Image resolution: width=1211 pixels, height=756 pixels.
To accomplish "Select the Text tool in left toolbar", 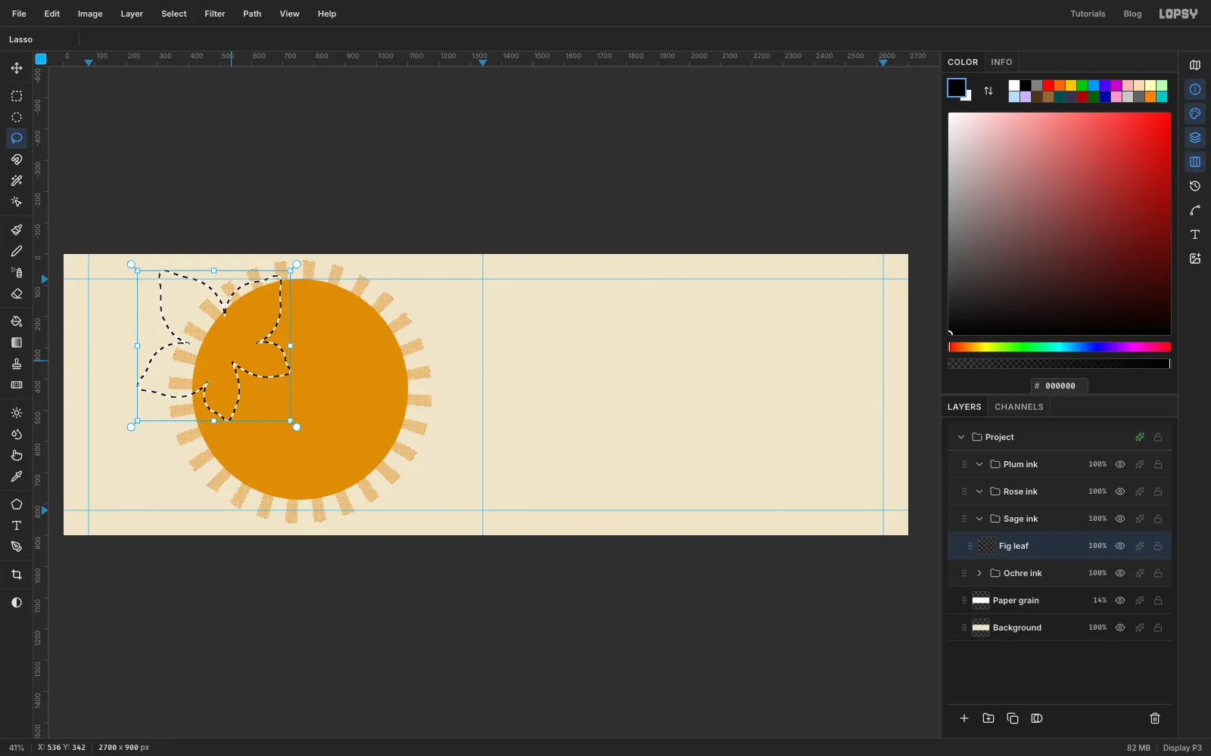I will 17,525.
